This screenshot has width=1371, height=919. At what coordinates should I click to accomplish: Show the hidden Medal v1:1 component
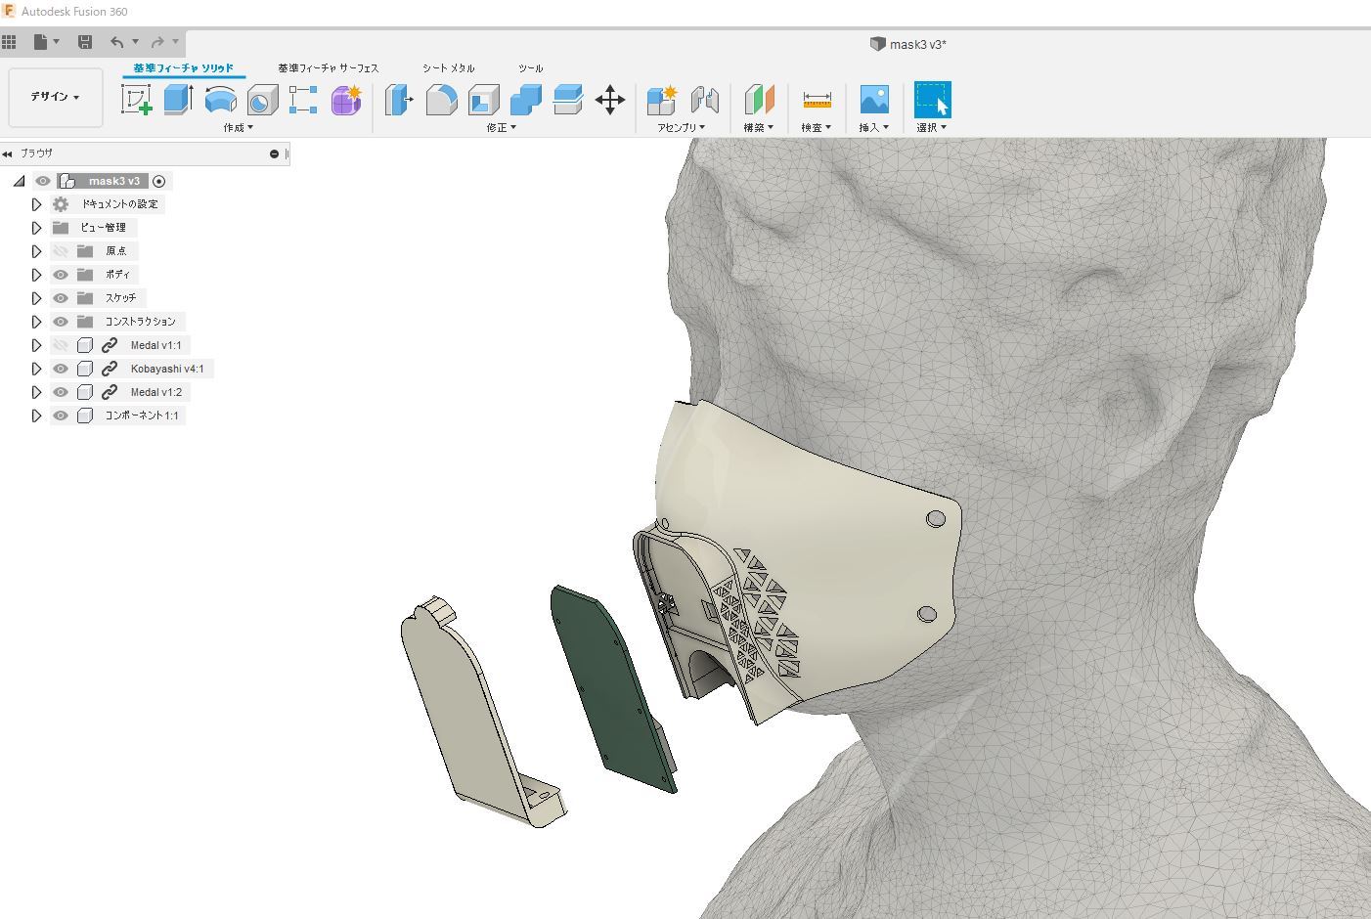(61, 345)
